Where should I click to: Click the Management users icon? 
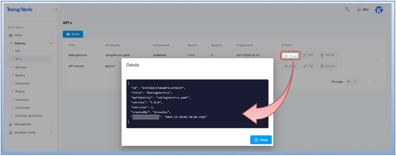(11, 124)
